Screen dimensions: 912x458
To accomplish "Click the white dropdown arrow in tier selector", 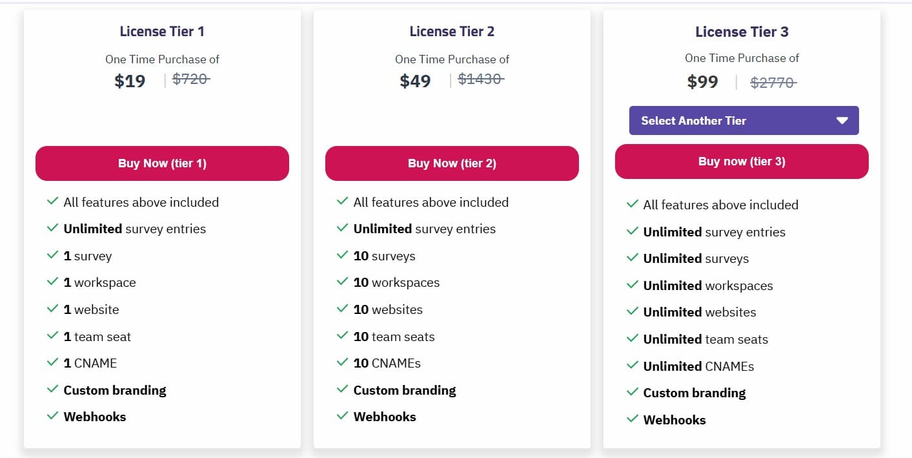I will click(842, 121).
